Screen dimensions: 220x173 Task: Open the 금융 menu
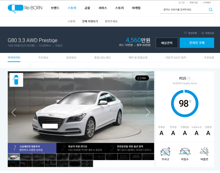click(x=87, y=8)
